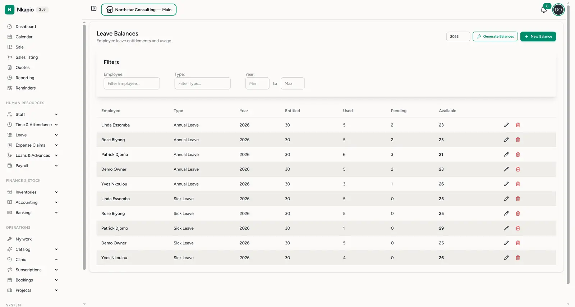Click the 2026 year field in header
The image size is (575, 307).
(458, 36)
